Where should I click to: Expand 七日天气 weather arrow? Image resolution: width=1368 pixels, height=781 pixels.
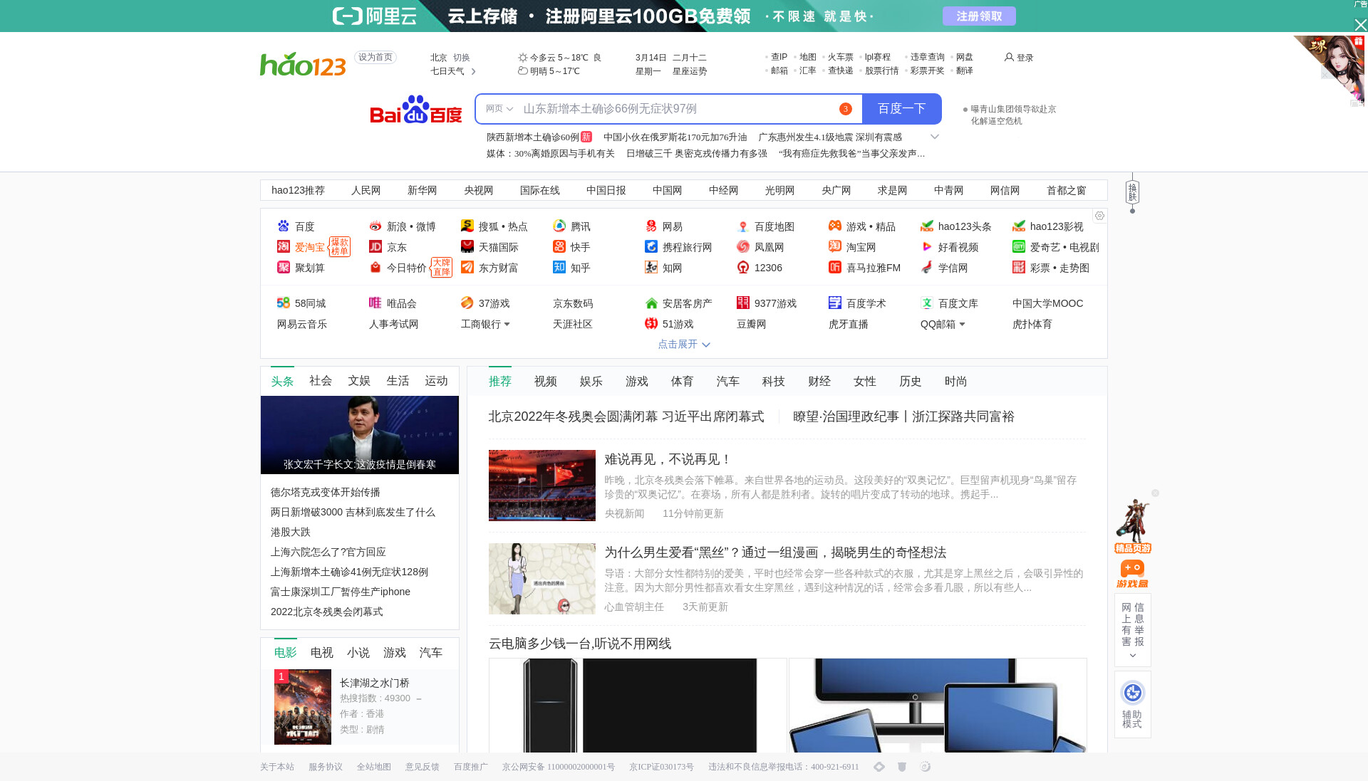(x=473, y=71)
